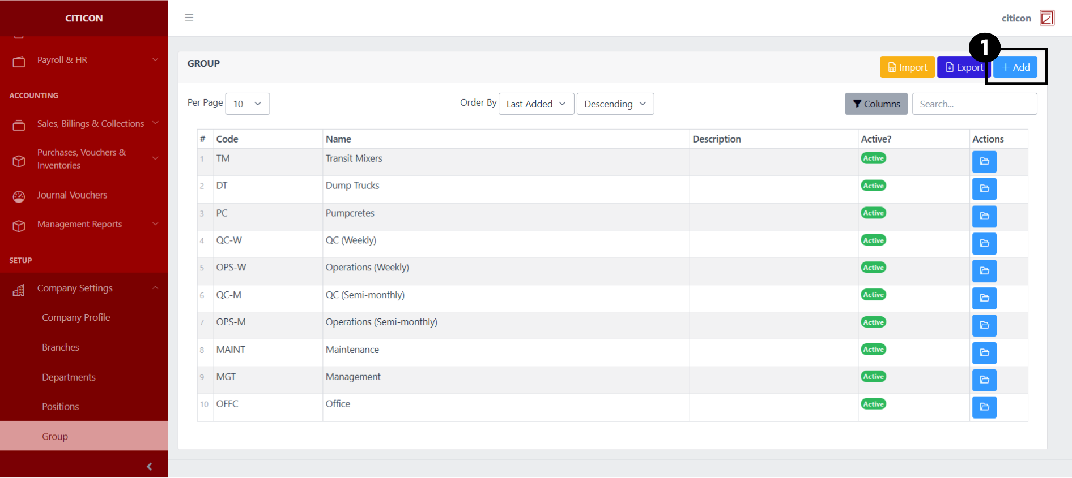This screenshot has width=1072, height=478.
Task: Open Company Profile page
Action: click(76, 318)
